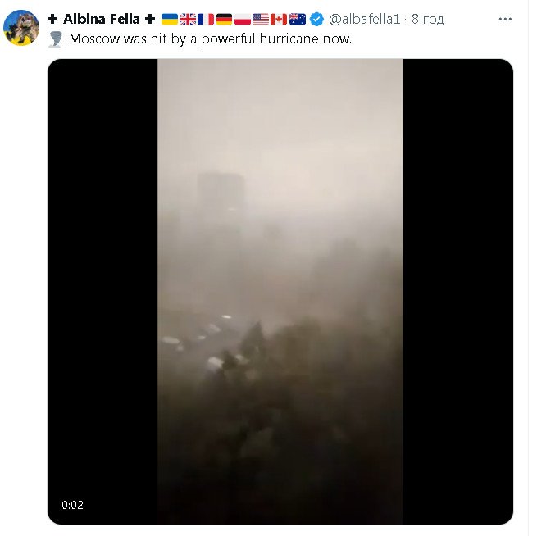
Task: Click the UK flag emoji
Action: 188,19
